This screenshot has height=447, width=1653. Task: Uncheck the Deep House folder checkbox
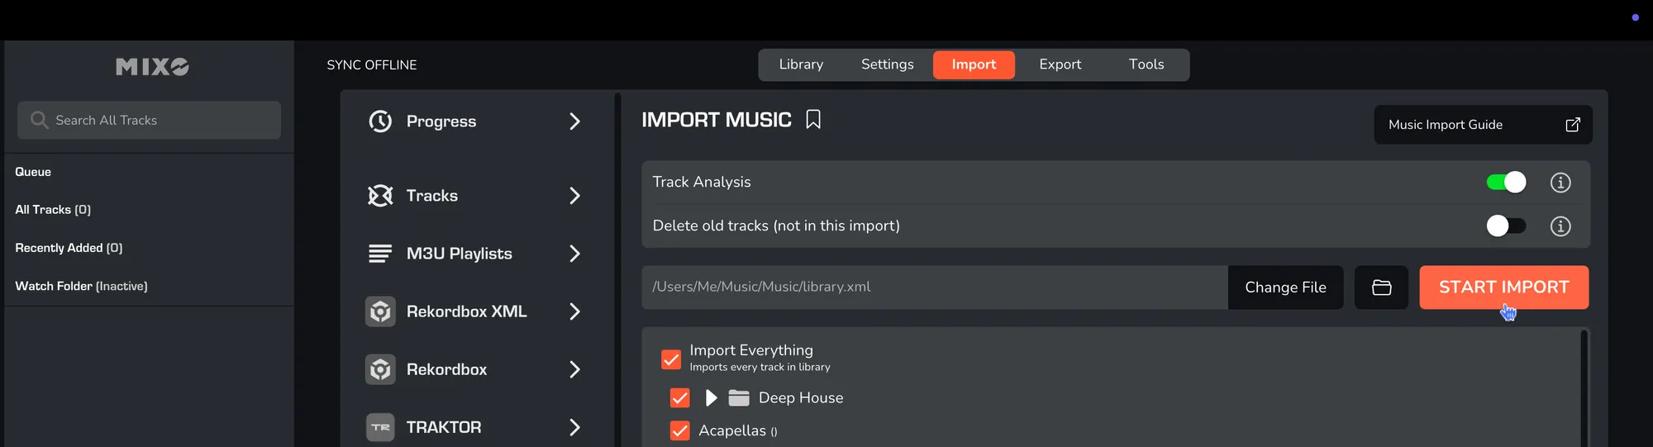[680, 398]
